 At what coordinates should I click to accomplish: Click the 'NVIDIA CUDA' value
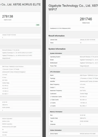6,121
